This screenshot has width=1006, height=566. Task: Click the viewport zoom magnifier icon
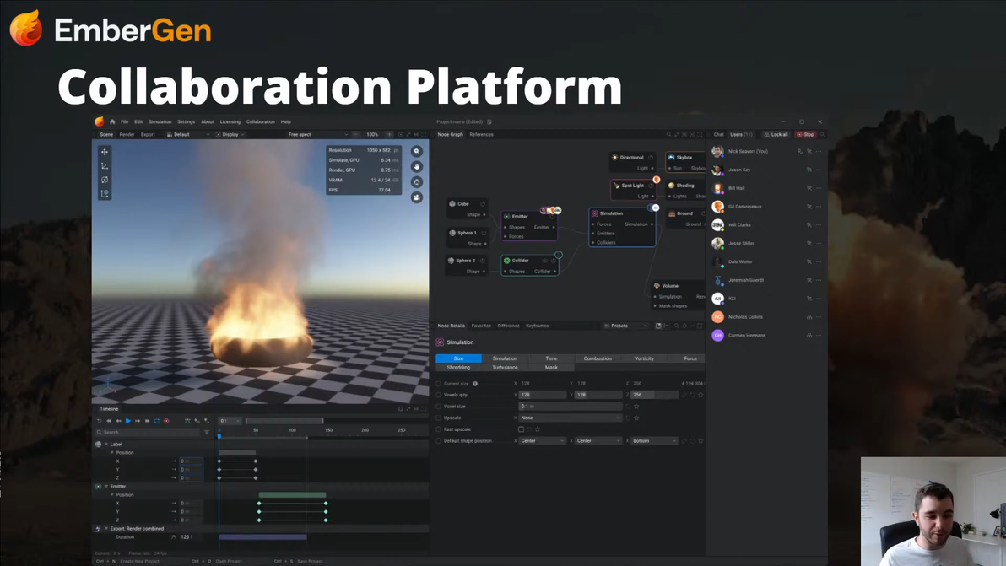(416, 152)
